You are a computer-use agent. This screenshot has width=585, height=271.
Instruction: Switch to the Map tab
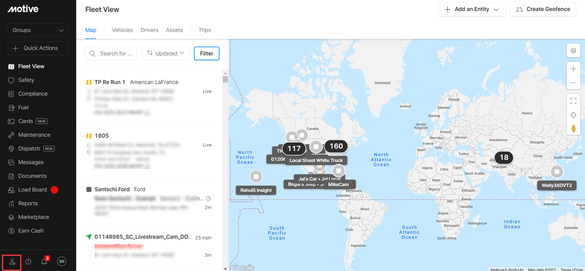point(91,30)
